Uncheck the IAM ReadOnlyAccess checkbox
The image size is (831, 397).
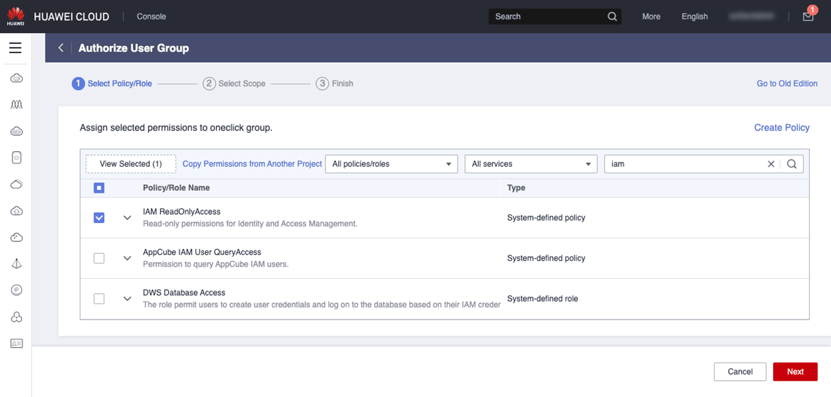[99, 218]
